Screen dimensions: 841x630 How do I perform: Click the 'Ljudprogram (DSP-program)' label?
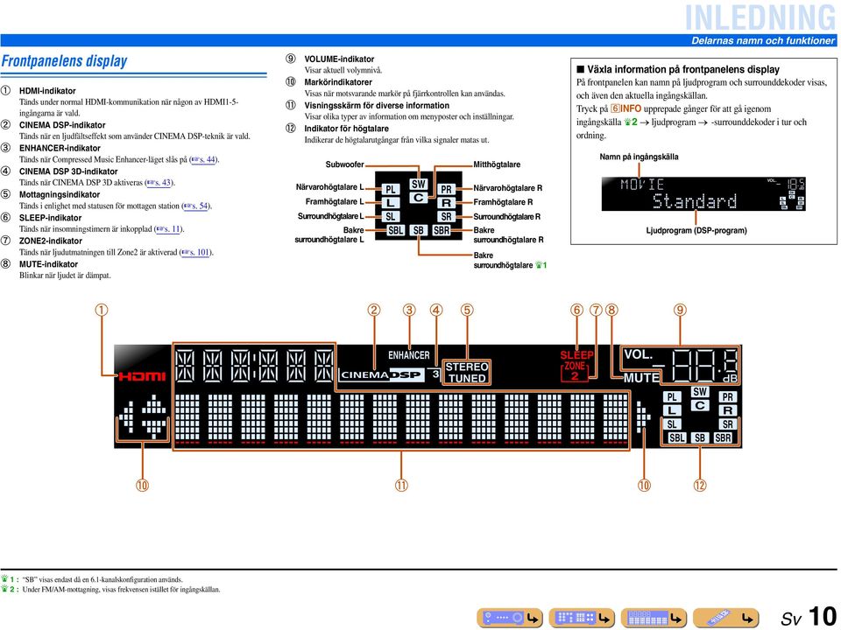click(696, 230)
